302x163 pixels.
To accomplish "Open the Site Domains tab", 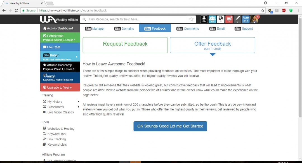I will click(124, 29).
